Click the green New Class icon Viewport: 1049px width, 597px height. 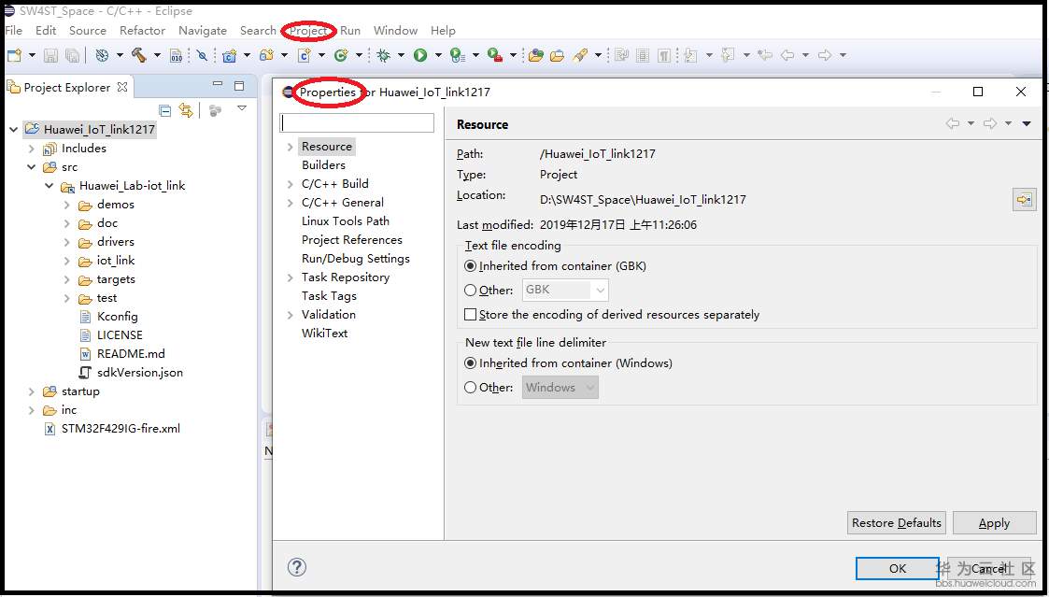(341, 55)
